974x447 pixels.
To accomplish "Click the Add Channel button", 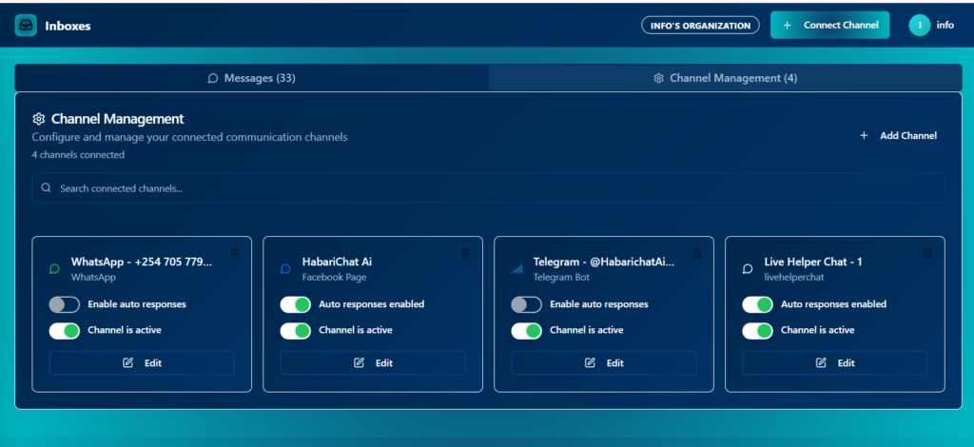I will pyautogui.click(x=898, y=136).
